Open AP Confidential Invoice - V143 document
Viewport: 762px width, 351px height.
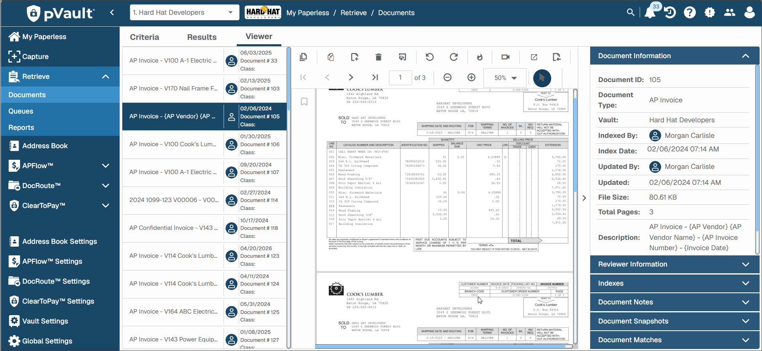point(204,228)
